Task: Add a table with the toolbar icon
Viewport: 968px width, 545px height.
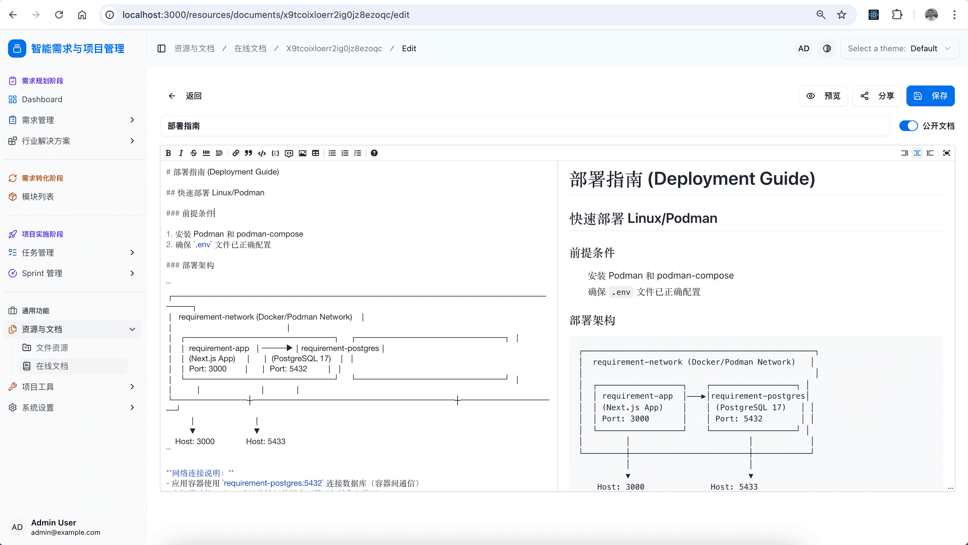Action: (316, 153)
